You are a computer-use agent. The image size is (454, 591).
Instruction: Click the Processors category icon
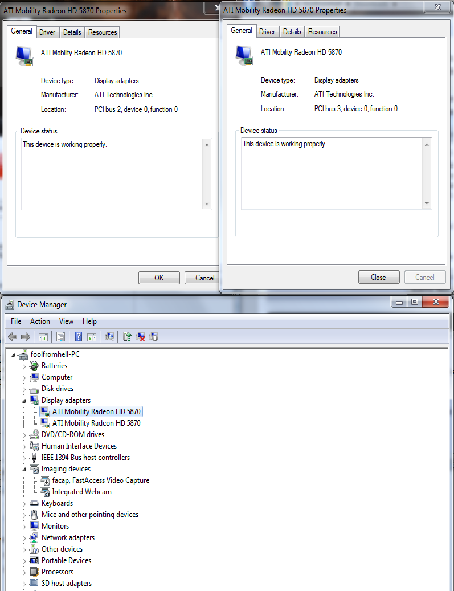34,572
